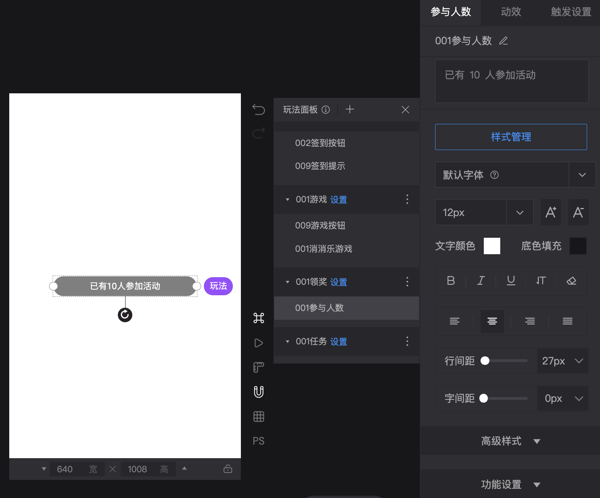Click the 样式管理 button

pyautogui.click(x=511, y=137)
